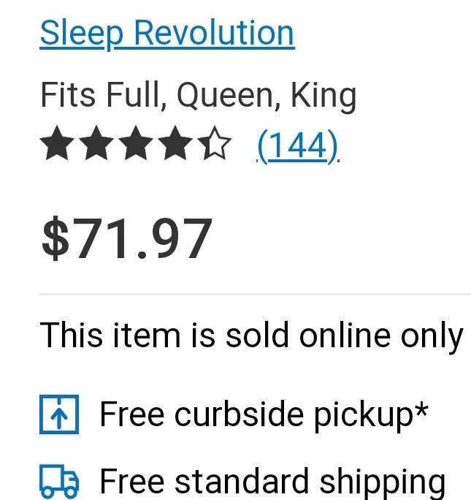This screenshot has width=471, height=500.
Task: Click the third filled rating star
Action: pyautogui.click(x=136, y=143)
